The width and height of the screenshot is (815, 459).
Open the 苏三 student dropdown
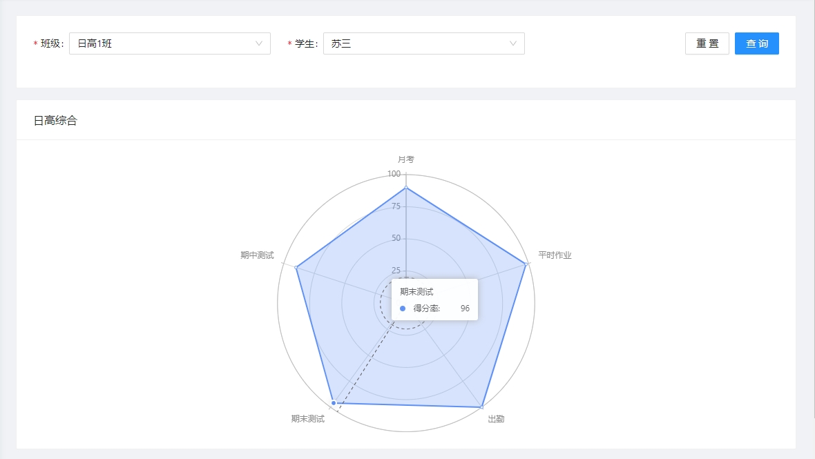pos(423,43)
